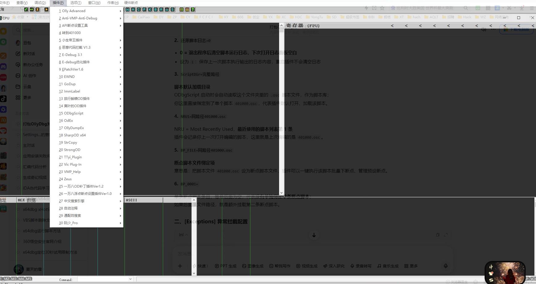Click the 寄存器 (FPU) registers header
Viewport: 536px width, 284px height.
tap(303, 26)
